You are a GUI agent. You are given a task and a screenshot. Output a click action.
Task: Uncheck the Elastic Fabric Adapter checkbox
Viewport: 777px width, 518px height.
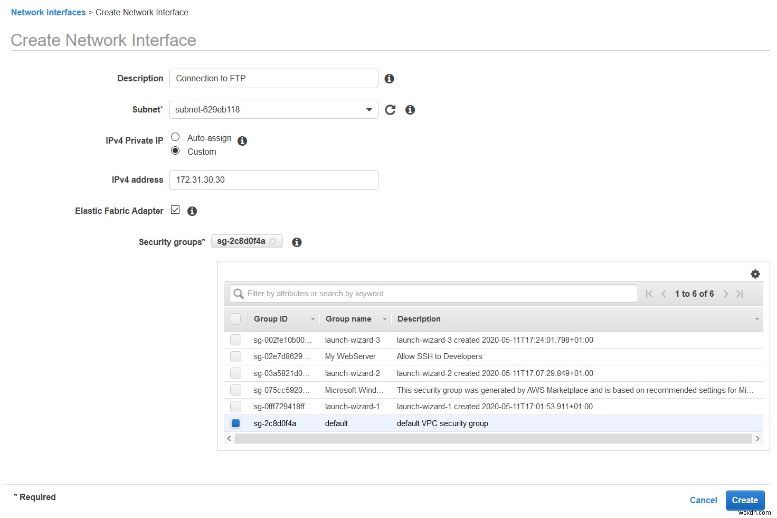(175, 210)
